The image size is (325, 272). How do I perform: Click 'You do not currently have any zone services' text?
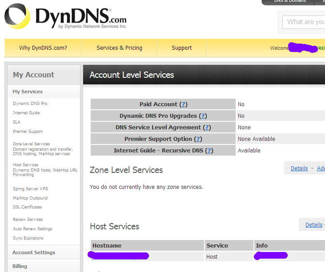pyautogui.click(x=146, y=187)
